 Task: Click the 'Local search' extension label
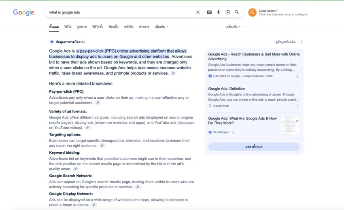pos(268,11)
